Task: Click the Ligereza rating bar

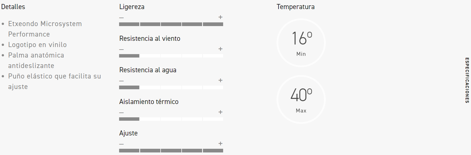Action: [171, 24]
